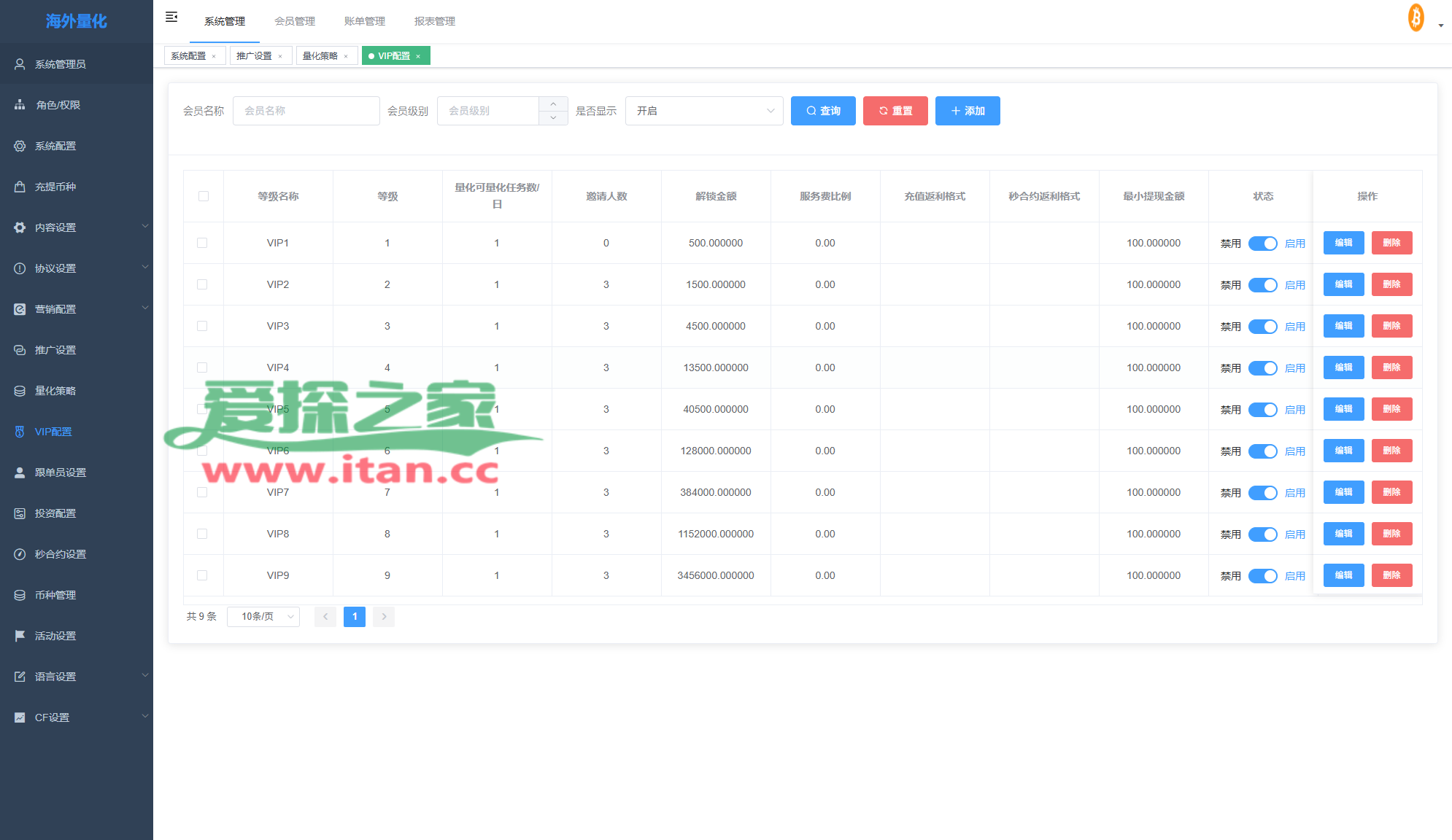Screen dimensions: 1452x840
Task: Open the Bitcoin avatar user menu
Action: pos(1416,17)
